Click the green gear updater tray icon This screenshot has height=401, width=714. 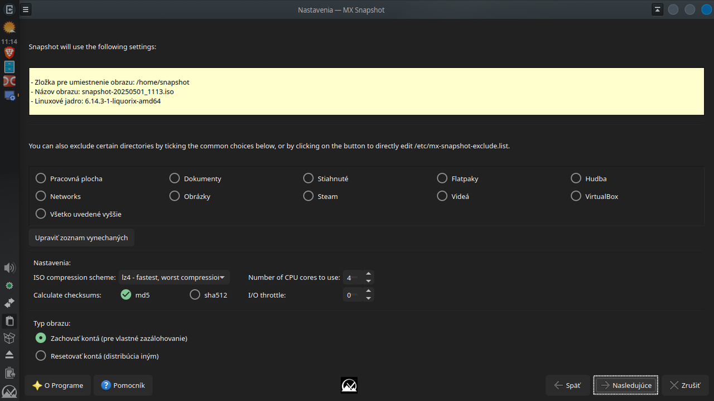[9, 285]
